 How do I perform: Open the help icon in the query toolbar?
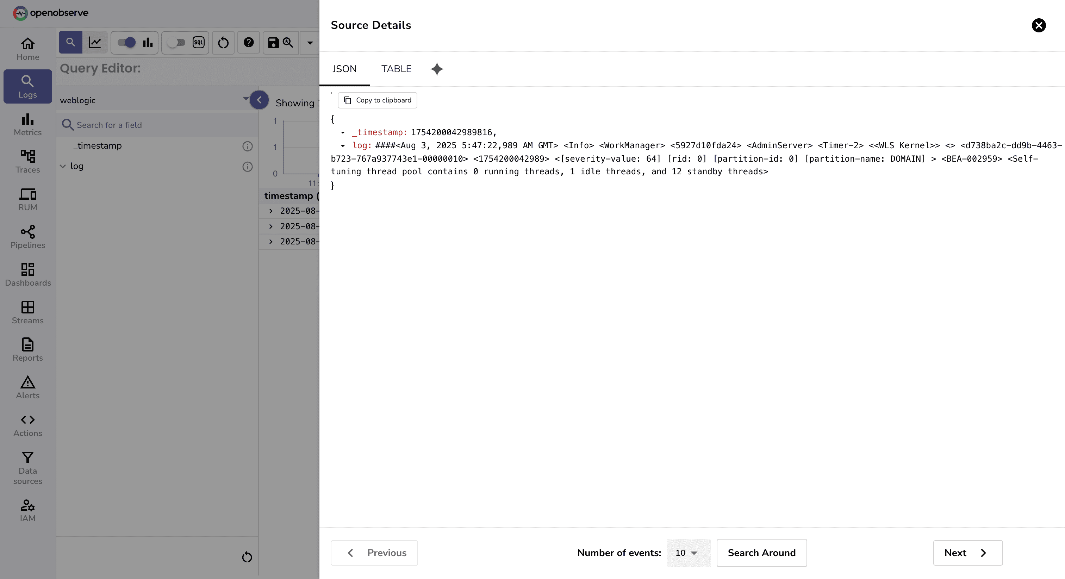pyautogui.click(x=249, y=42)
